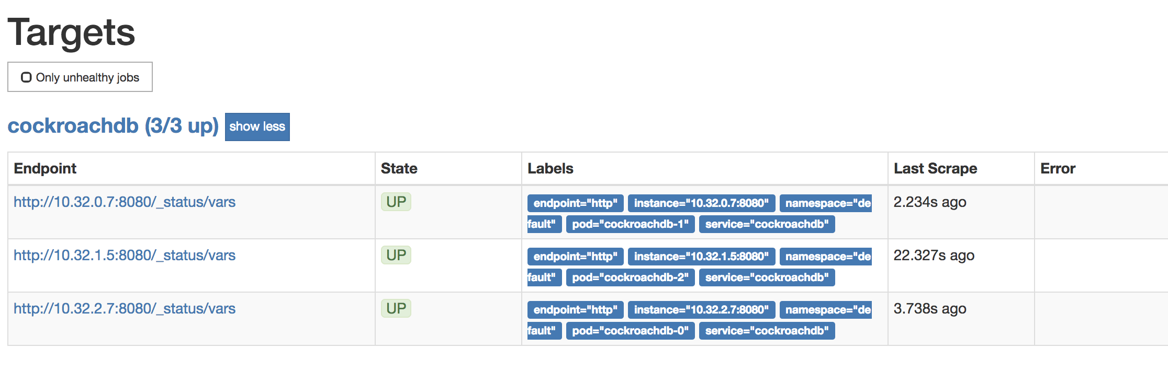The height and width of the screenshot is (371, 1168).
Task: Collapse targets with show less button
Action: (257, 126)
